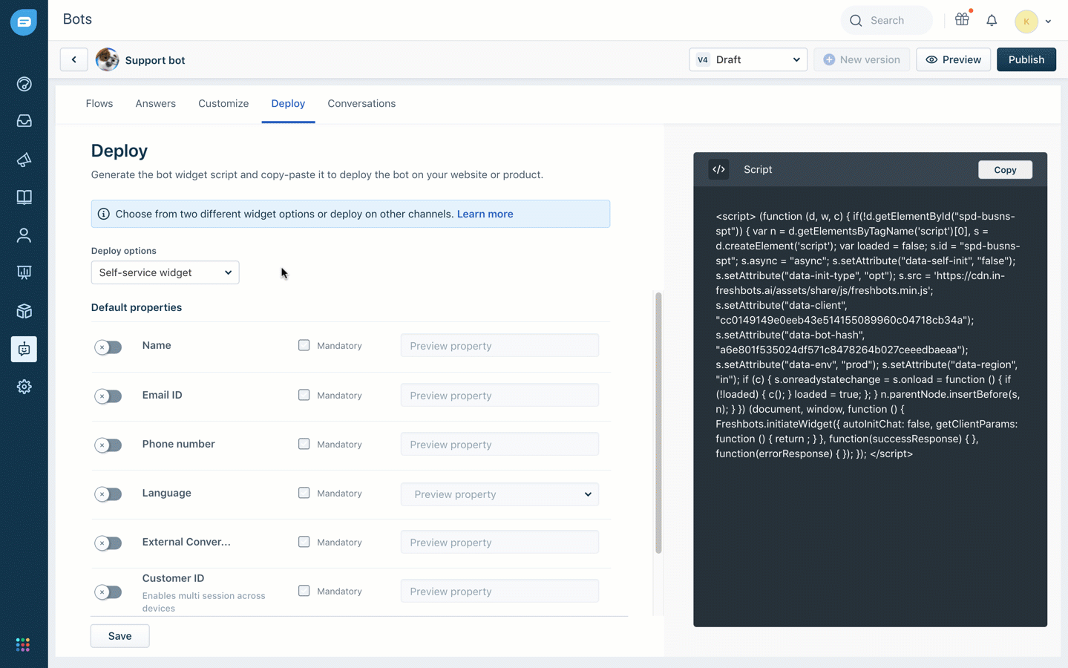
Task: Check Mandatory for Customer ID
Action: pyautogui.click(x=304, y=591)
